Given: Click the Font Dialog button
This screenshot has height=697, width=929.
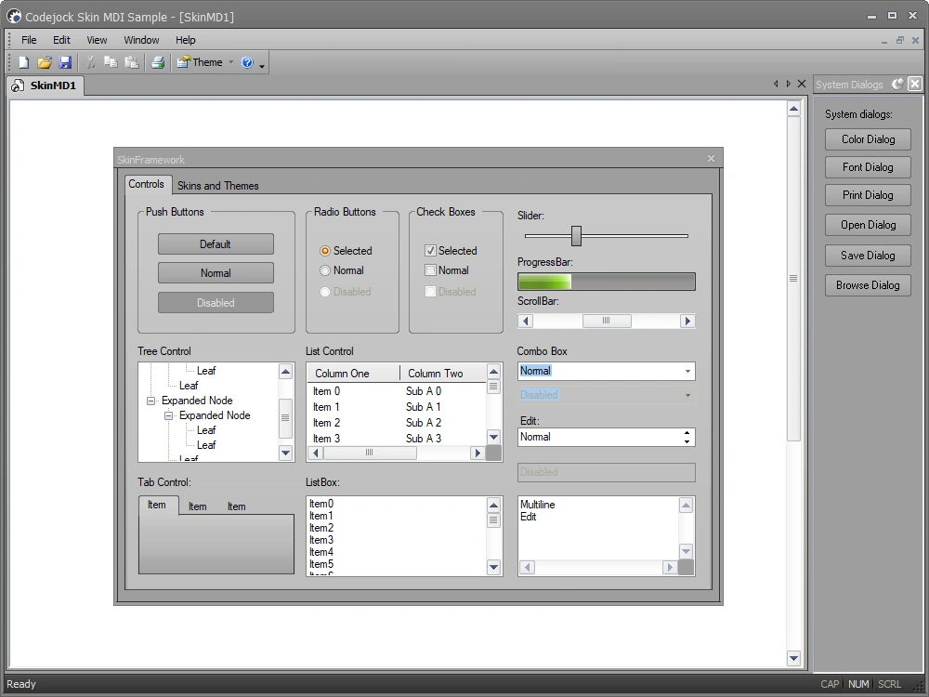Looking at the screenshot, I should [x=868, y=167].
